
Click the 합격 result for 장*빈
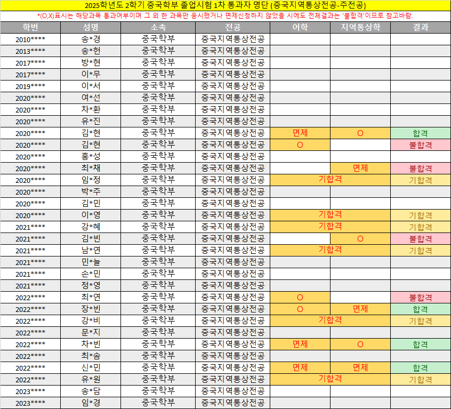point(421,309)
